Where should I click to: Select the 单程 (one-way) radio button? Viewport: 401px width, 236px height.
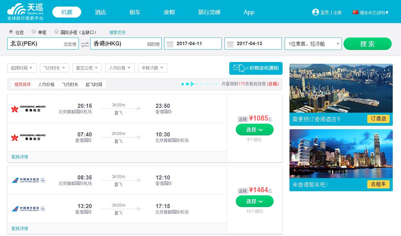33,32
